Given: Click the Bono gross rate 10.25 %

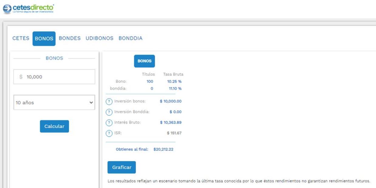Looking at the screenshot, I should [174, 82].
